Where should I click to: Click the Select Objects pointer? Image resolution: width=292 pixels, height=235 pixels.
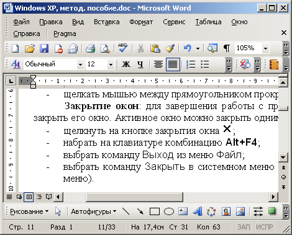(x=58, y=211)
